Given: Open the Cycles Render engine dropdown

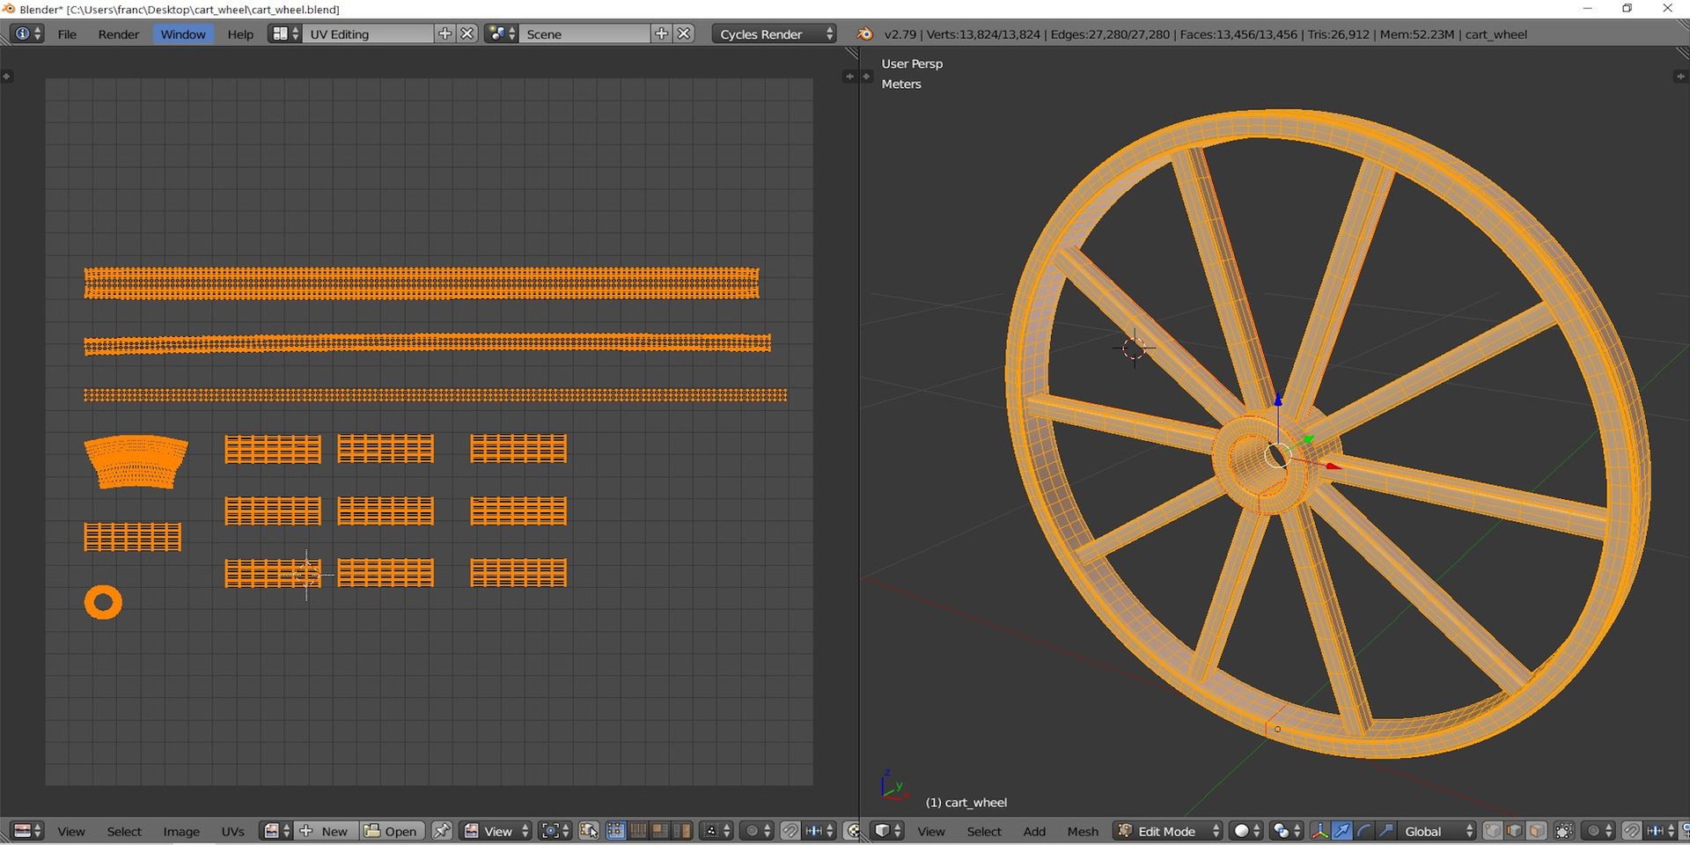Looking at the screenshot, I should [x=775, y=33].
